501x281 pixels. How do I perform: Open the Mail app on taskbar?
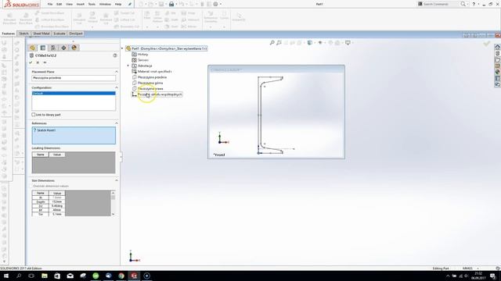click(x=70, y=276)
